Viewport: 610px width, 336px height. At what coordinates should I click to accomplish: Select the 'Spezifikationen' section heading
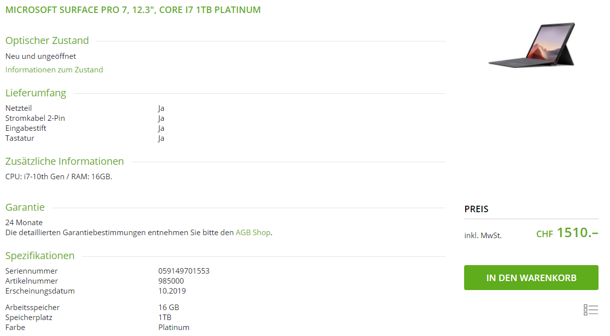point(40,256)
